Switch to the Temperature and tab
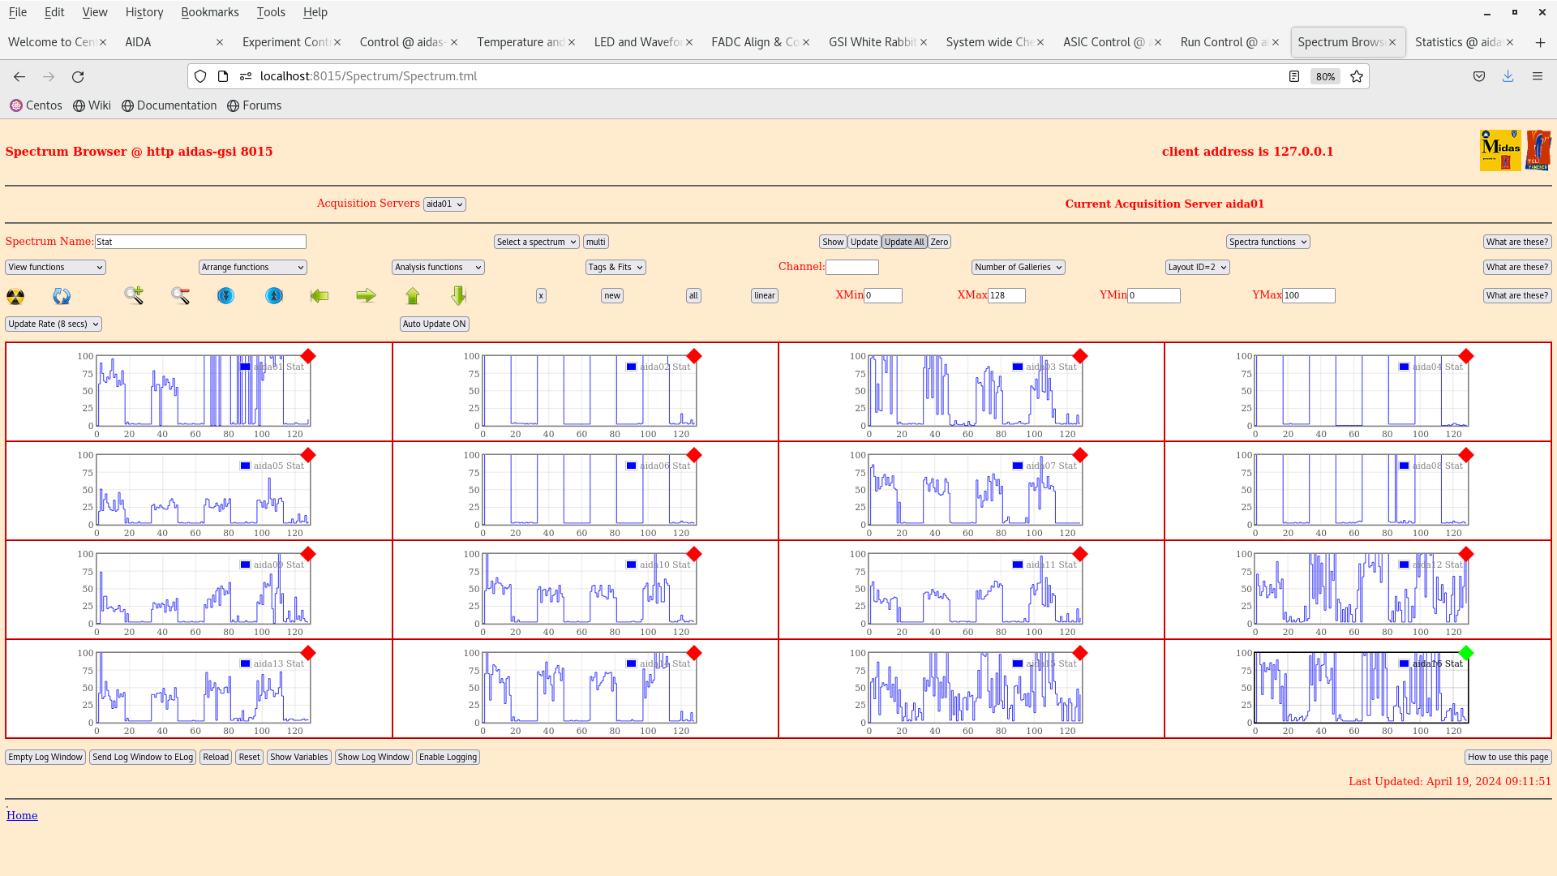The height and width of the screenshot is (876, 1557). coord(526,42)
